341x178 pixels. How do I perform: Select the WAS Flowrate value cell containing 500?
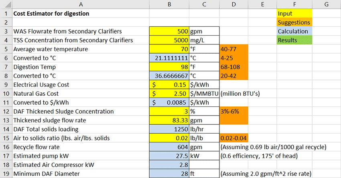[x=169, y=31]
